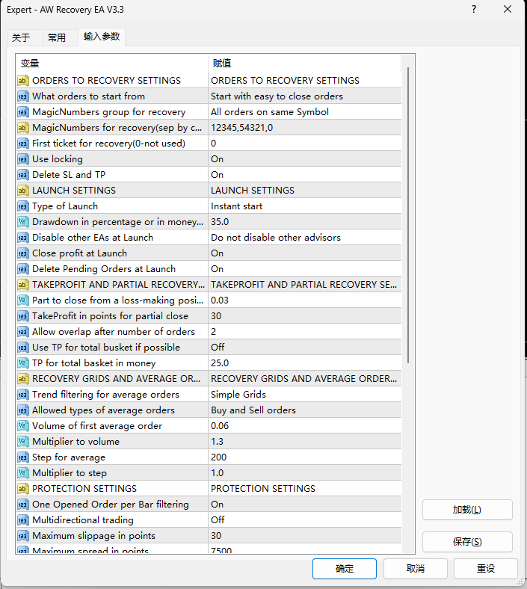This screenshot has height=589, width=527.
Task: Select the 输入参数 tab
Action: (102, 37)
